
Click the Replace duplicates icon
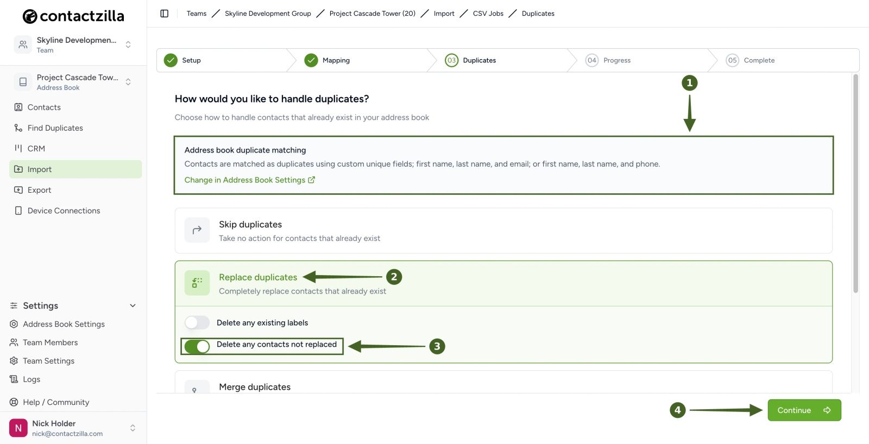[197, 283]
